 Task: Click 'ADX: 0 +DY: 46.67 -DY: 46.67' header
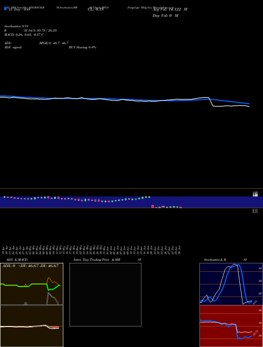[x=31, y=266]
